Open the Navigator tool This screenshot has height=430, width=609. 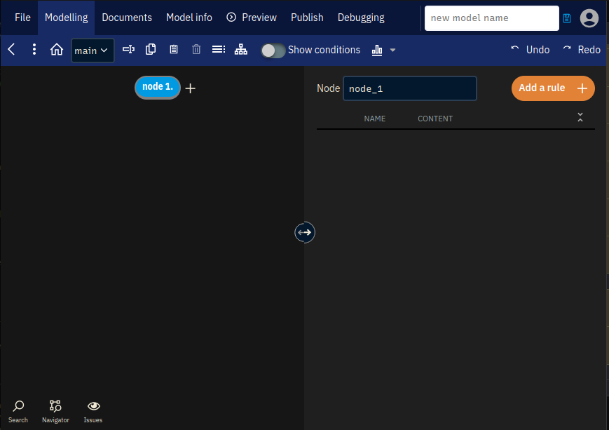(x=55, y=411)
